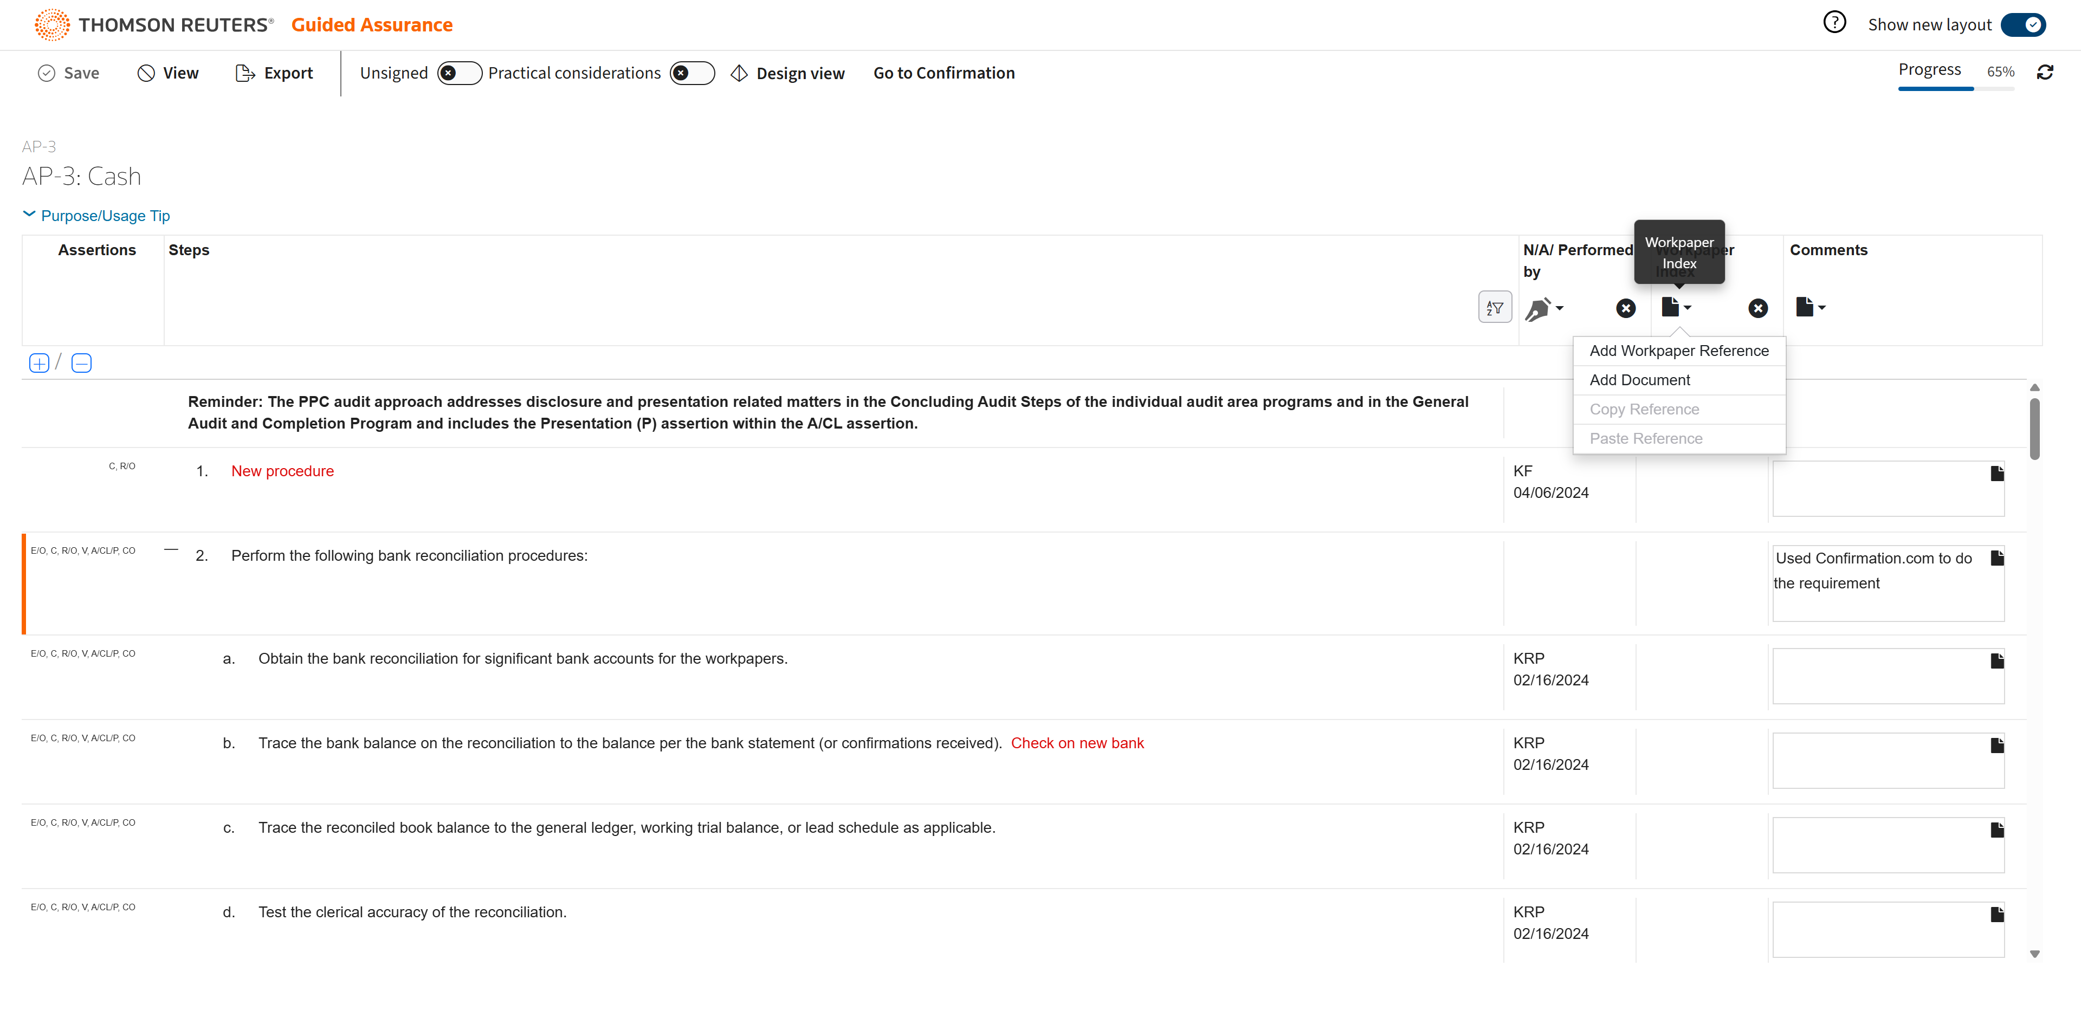The width and height of the screenshot is (2081, 1024).
Task: Clear the Workpaper Index column icon
Action: pos(1757,308)
